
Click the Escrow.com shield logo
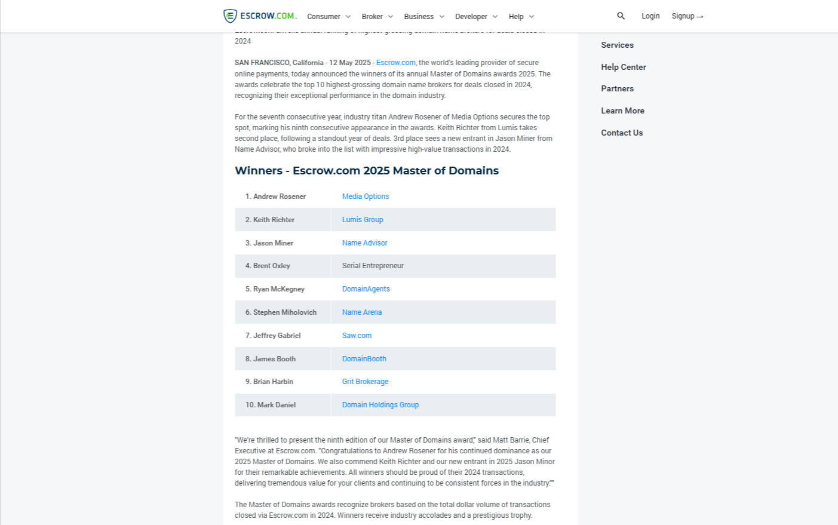[260, 16]
